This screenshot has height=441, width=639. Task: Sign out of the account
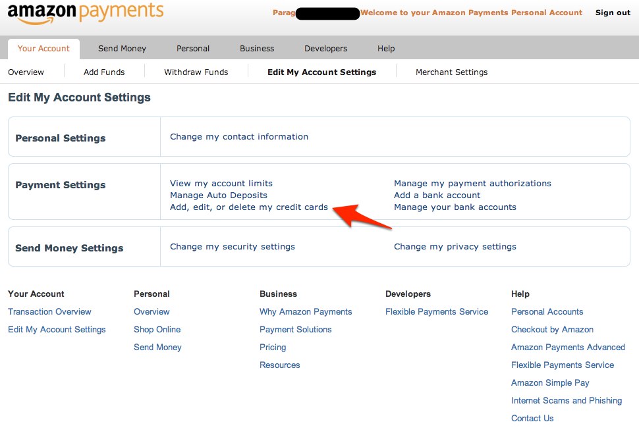[x=613, y=13]
